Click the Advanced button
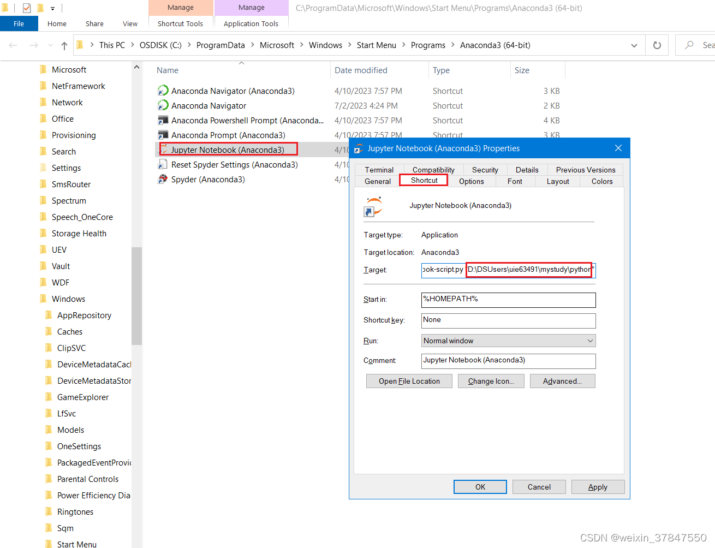Viewport: 715px width, 548px height. pos(562,381)
